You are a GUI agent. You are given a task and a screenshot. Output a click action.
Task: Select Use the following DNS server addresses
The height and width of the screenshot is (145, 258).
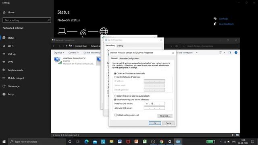point(115,100)
